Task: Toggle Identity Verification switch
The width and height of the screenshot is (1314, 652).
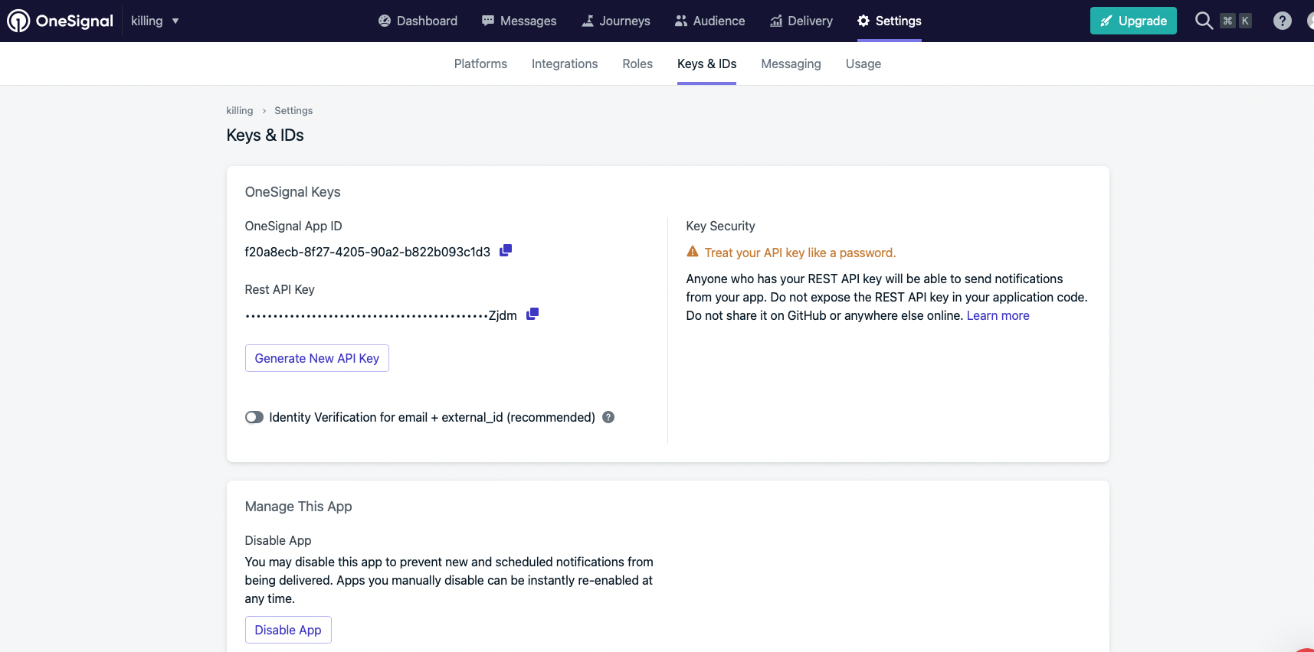Action: tap(254, 417)
